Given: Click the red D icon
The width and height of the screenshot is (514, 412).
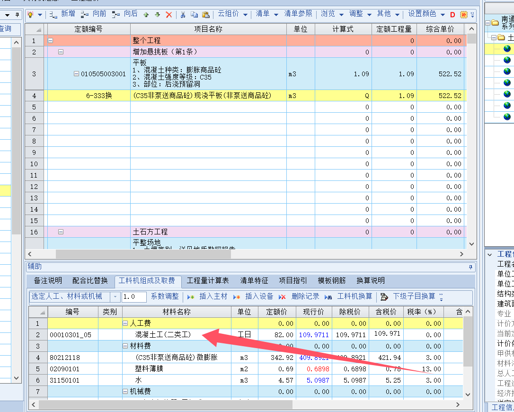Looking at the screenshot, I should coord(452,14).
